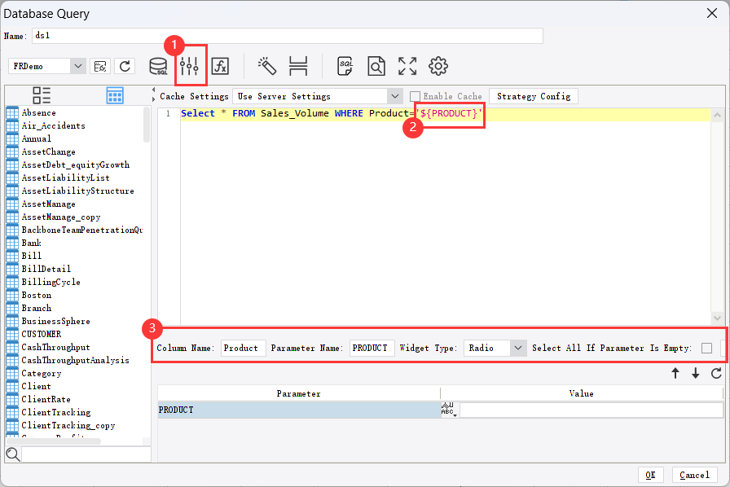The height and width of the screenshot is (487, 730).
Task: Select the Absence table
Action: pyautogui.click(x=39, y=112)
